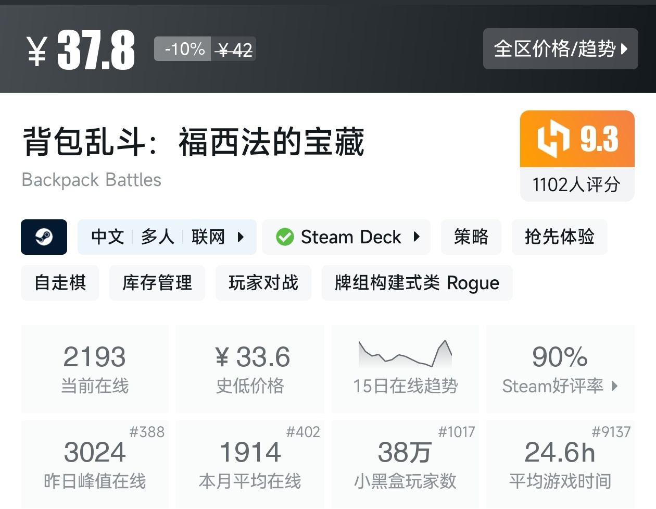Click the 1102人评分 rating count
656x509 pixels.
pyautogui.click(x=576, y=184)
